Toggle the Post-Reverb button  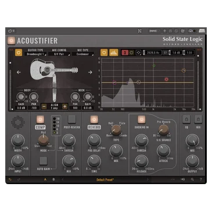71,119
